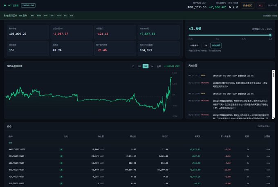Click the peak point on the equity curve

[171, 77]
